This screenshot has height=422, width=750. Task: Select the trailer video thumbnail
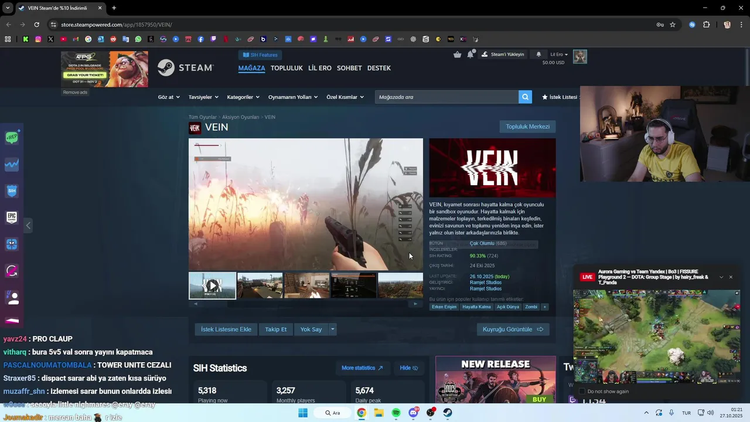pos(212,285)
